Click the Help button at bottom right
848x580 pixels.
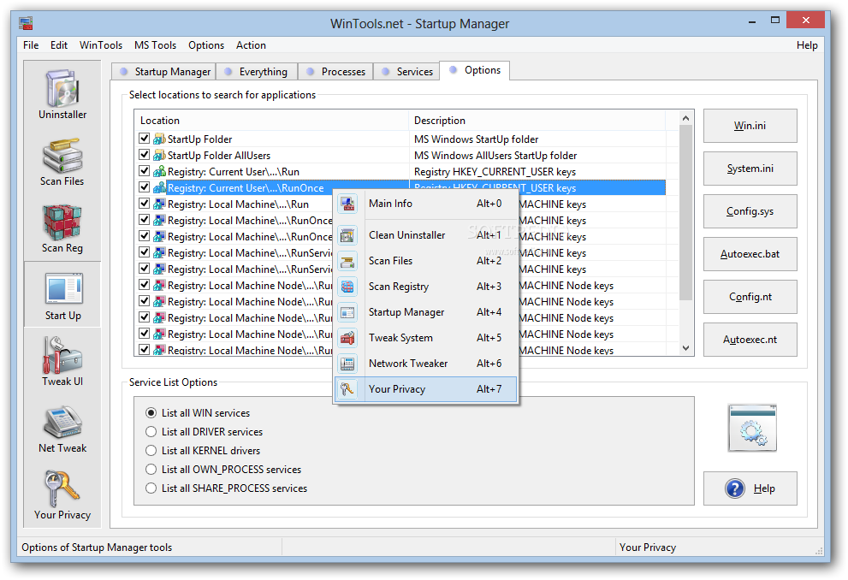point(750,488)
